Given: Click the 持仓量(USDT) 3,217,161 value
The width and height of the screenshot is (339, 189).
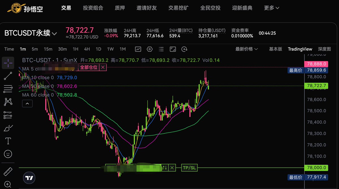Looking at the screenshot, I should 208,36.
